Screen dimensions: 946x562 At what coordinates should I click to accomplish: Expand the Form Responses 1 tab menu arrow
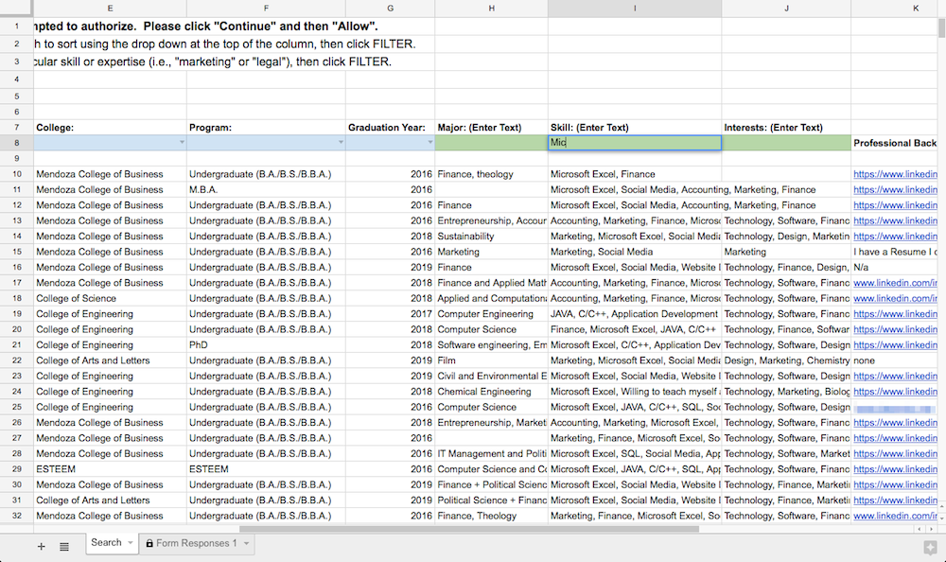tap(246, 543)
